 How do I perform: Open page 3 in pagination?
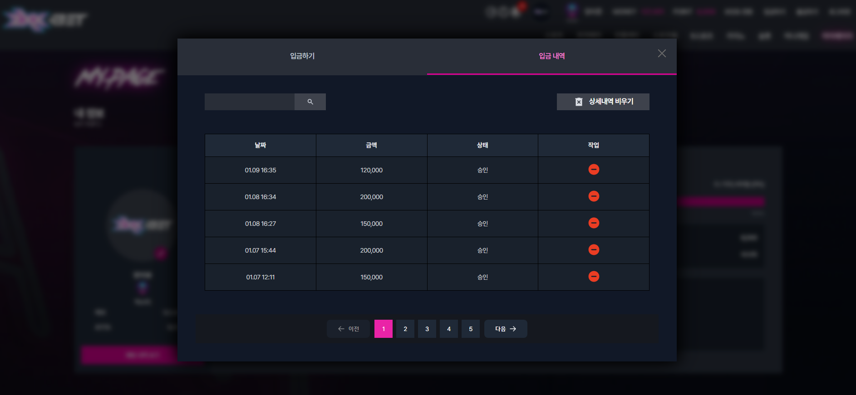click(x=427, y=329)
